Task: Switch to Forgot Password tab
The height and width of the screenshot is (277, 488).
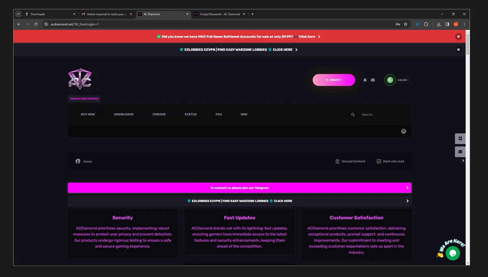Action: pyautogui.click(x=220, y=14)
